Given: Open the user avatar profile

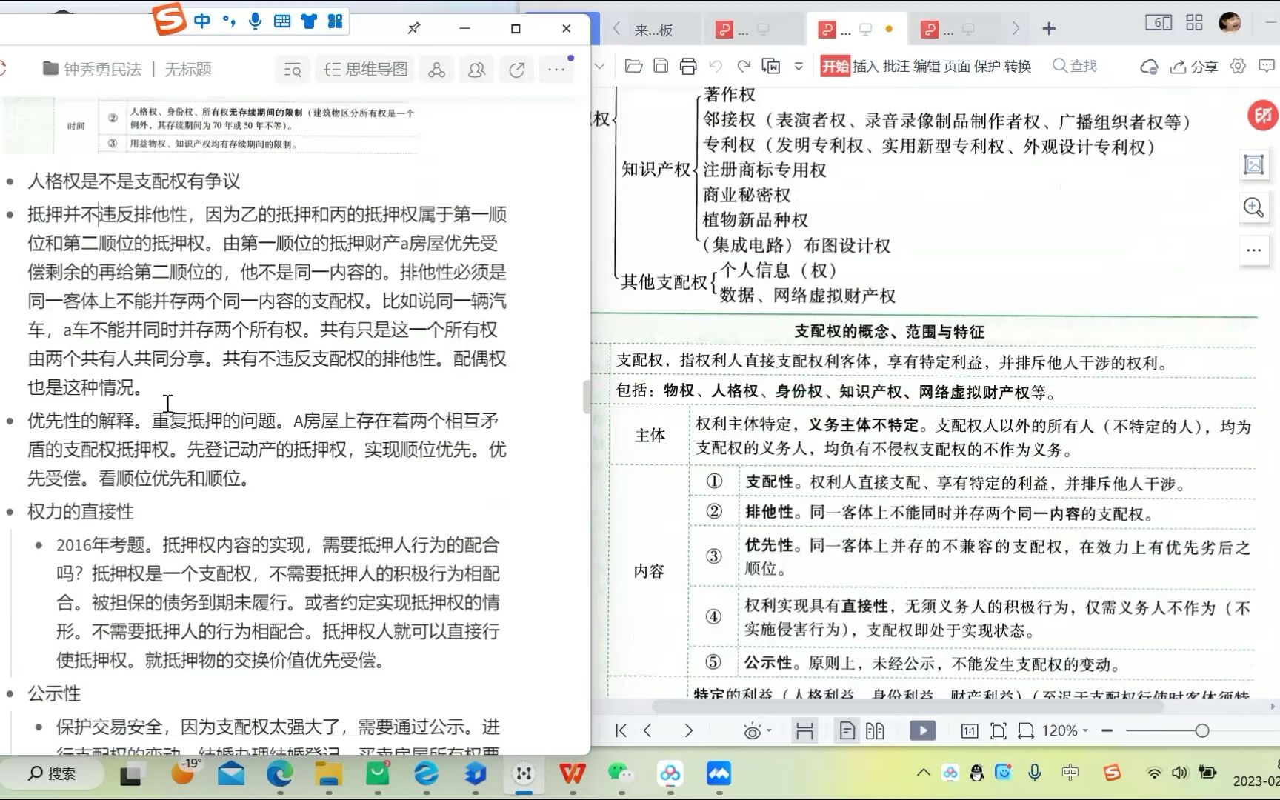Looking at the screenshot, I should coord(1230,22).
